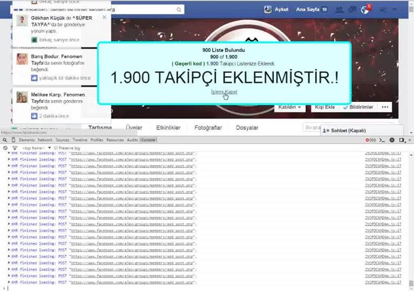
Task: Open the DevTools Timeline tab
Action: tap(80, 140)
